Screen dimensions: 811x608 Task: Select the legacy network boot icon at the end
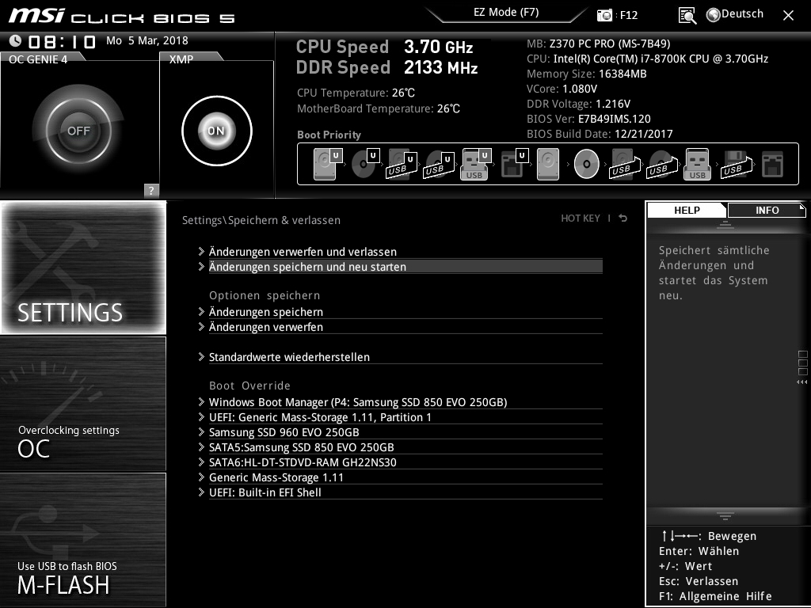coord(773,164)
